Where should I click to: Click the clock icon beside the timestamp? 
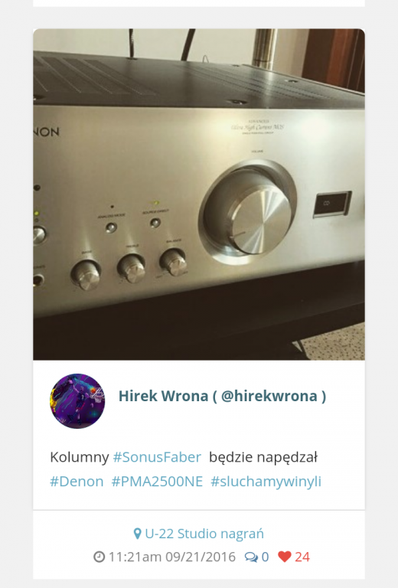click(99, 557)
